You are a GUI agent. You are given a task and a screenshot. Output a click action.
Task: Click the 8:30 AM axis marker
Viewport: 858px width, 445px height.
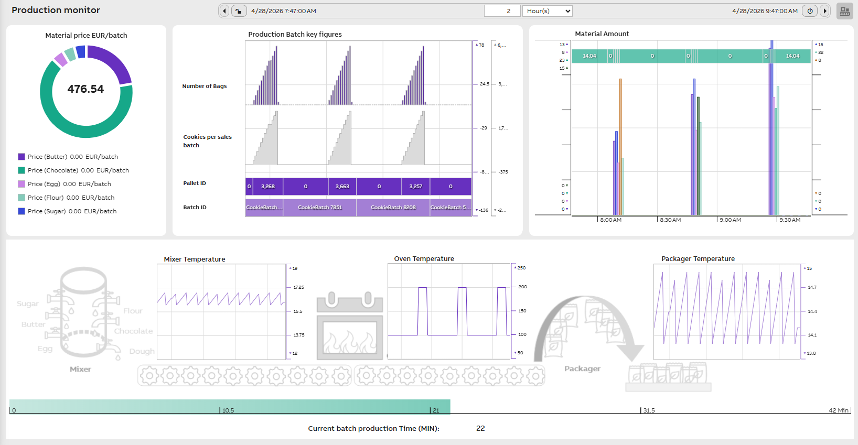670,220
